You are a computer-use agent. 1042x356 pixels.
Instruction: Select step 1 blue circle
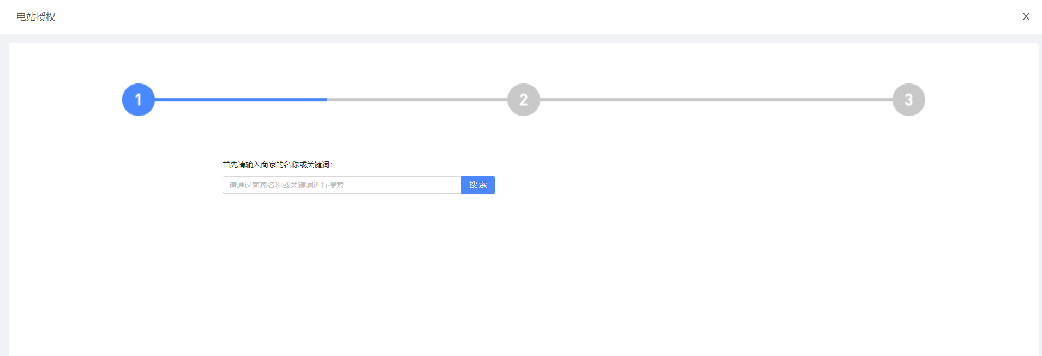(x=139, y=100)
